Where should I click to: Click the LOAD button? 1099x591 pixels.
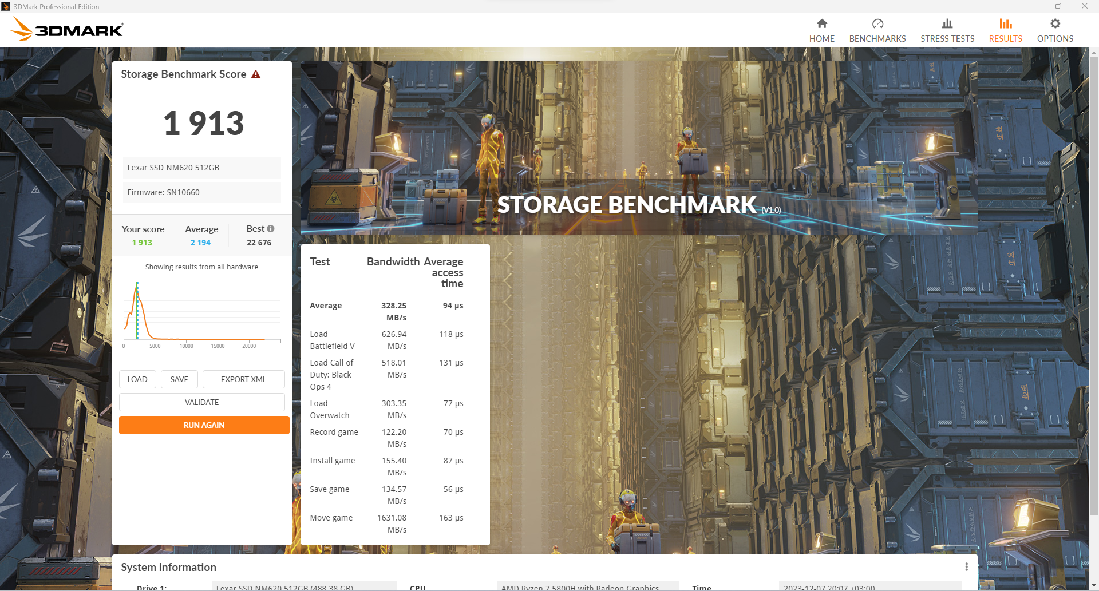coord(137,379)
